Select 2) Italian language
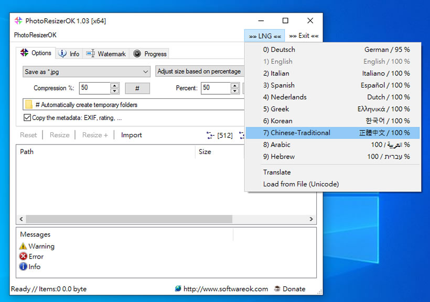The height and width of the screenshot is (302, 430). coord(332,73)
